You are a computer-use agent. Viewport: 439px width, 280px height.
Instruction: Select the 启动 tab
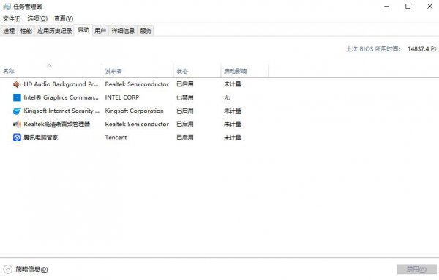point(83,30)
